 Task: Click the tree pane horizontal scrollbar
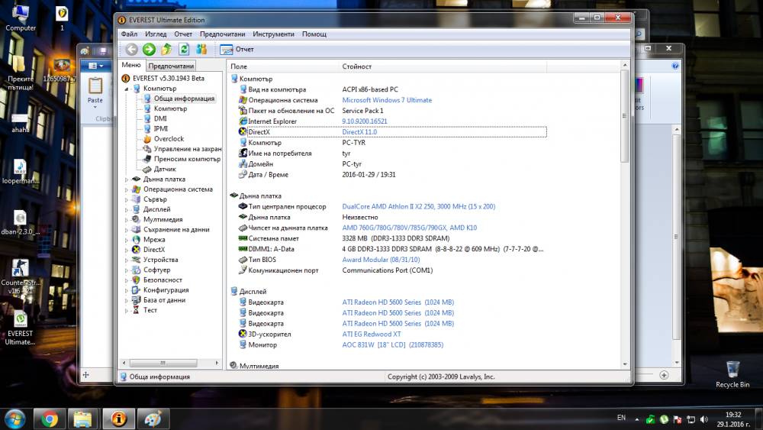tap(163, 363)
